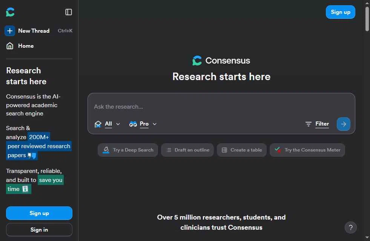Click the vertical page scrollbar thumb
The height and width of the screenshot is (241, 370).
click(x=367, y=19)
